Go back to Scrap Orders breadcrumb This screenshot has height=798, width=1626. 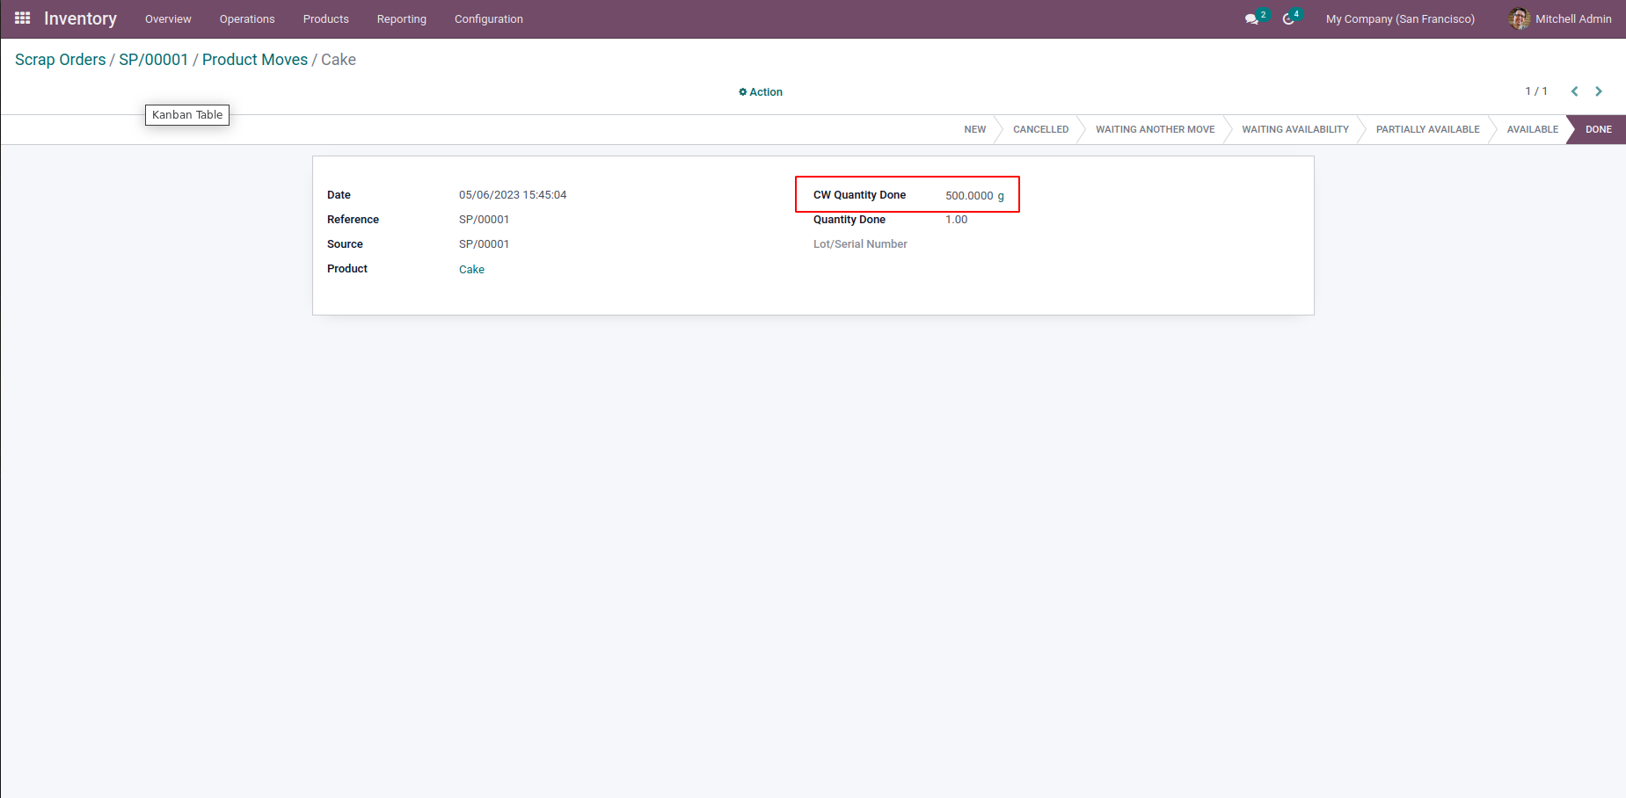tap(61, 60)
